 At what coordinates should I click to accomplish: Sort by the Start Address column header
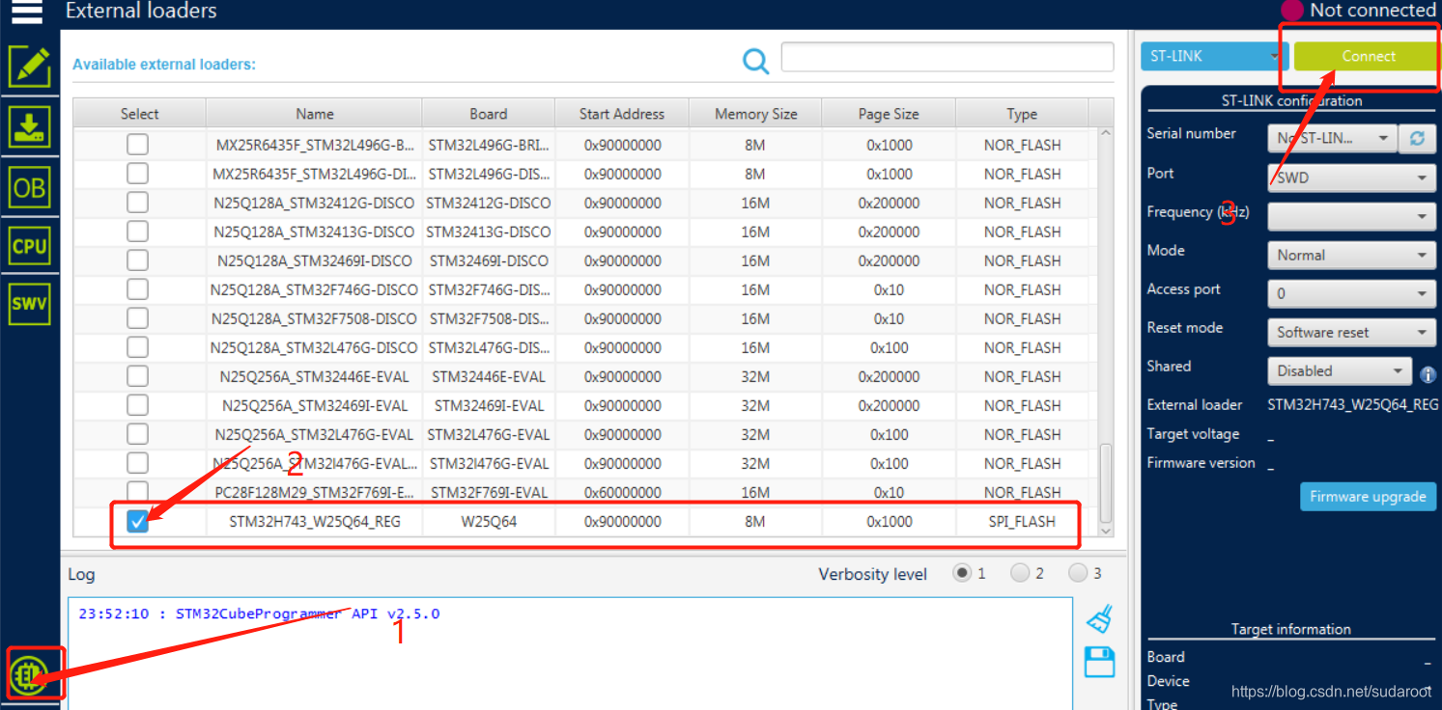[622, 114]
